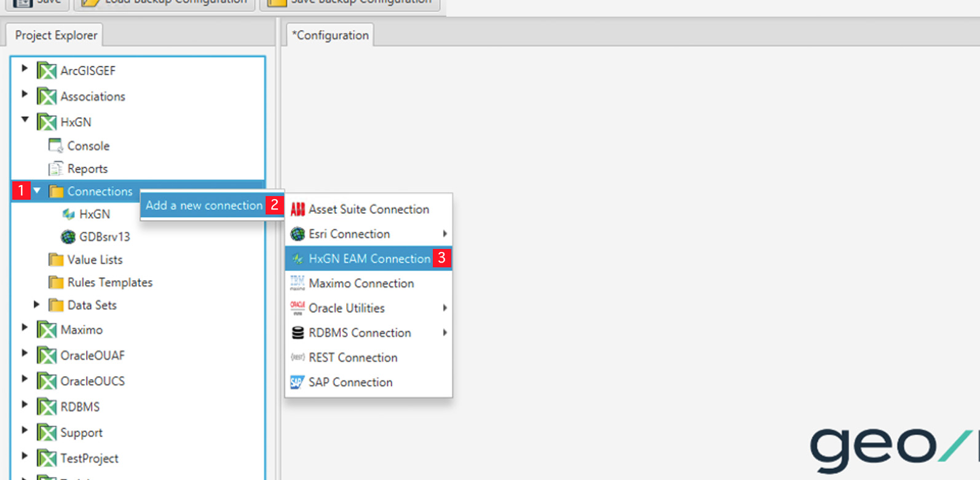Choose Add a new connection

coord(204,205)
